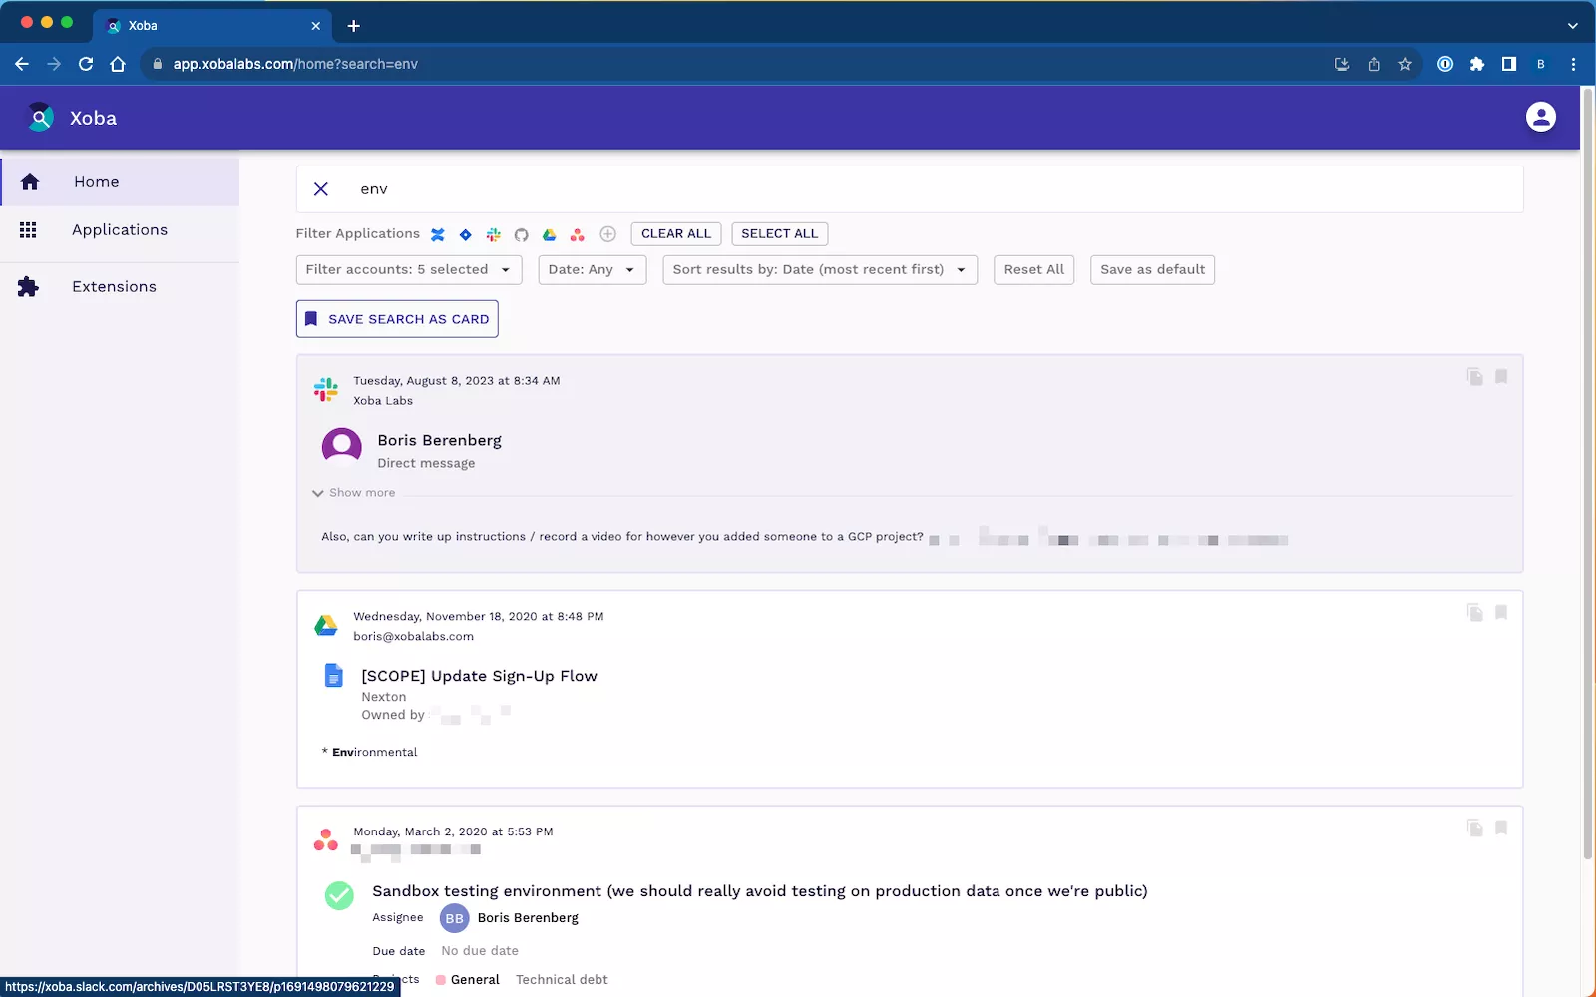This screenshot has width=1596, height=997.
Task: Click the Asana filter icon
Action: coord(577,235)
